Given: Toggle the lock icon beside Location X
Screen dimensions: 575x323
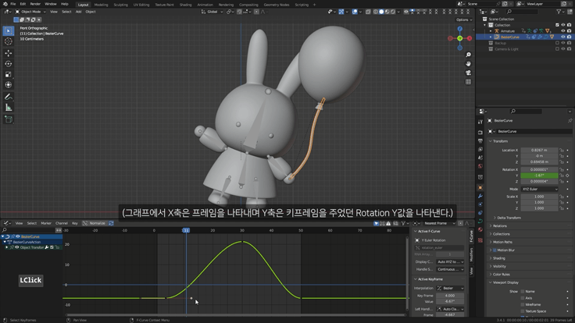Looking at the screenshot, I should [562, 150].
